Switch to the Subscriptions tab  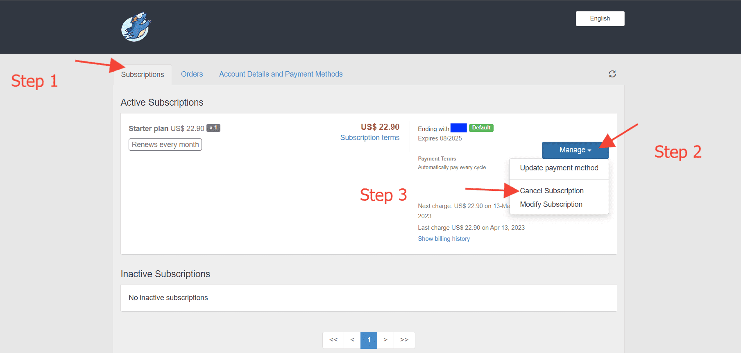pyautogui.click(x=143, y=75)
